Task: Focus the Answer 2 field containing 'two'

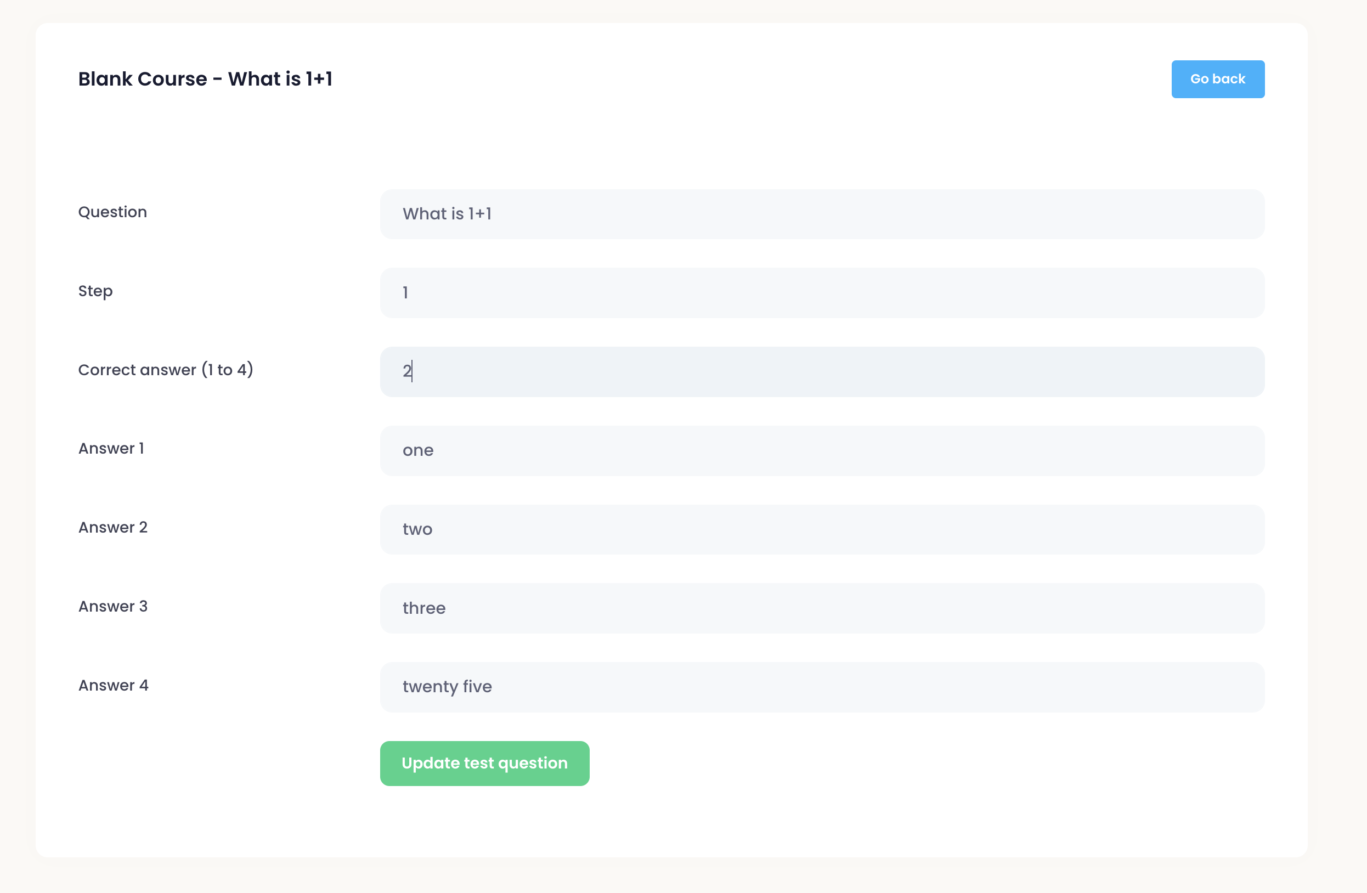Action: pos(821,529)
